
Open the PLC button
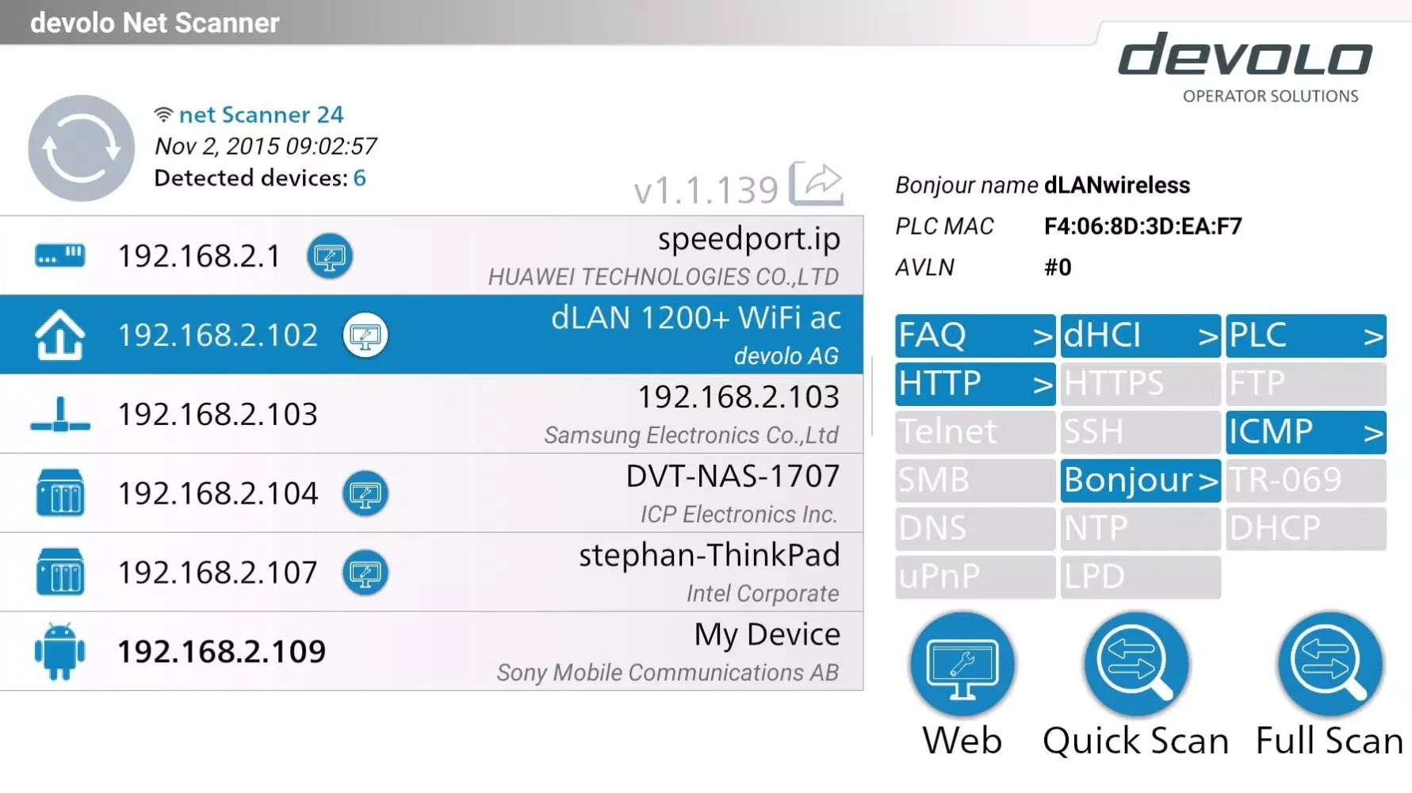(x=1306, y=336)
